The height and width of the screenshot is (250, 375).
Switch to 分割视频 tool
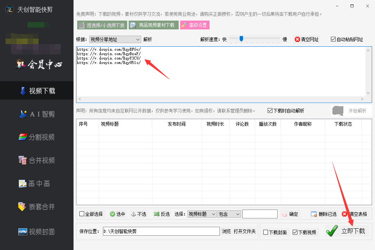pyautogui.click(x=36, y=137)
